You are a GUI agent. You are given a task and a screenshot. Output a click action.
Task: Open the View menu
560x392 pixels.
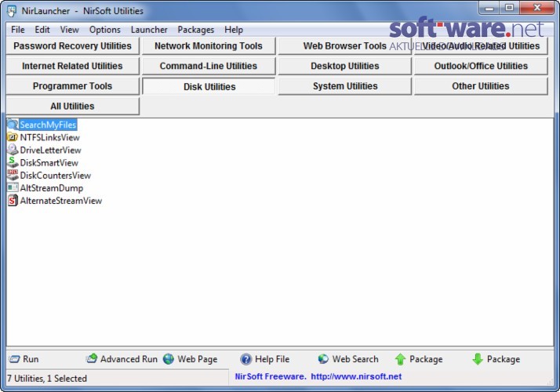(x=69, y=30)
